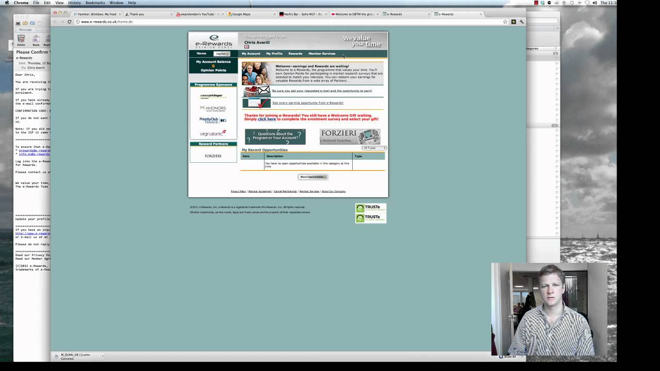
Task: Open the Window menu
Action: click(x=116, y=3)
